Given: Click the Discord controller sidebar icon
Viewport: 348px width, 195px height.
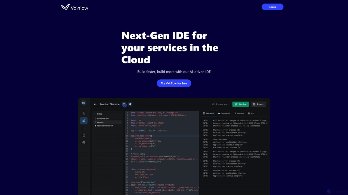Looking at the screenshot, I should point(84,142).
